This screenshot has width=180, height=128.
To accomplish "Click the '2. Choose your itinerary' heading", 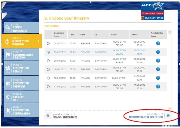I will pyautogui.click(x=67, y=18).
